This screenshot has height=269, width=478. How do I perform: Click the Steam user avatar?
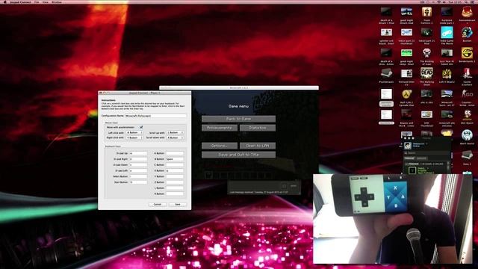click(x=408, y=146)
